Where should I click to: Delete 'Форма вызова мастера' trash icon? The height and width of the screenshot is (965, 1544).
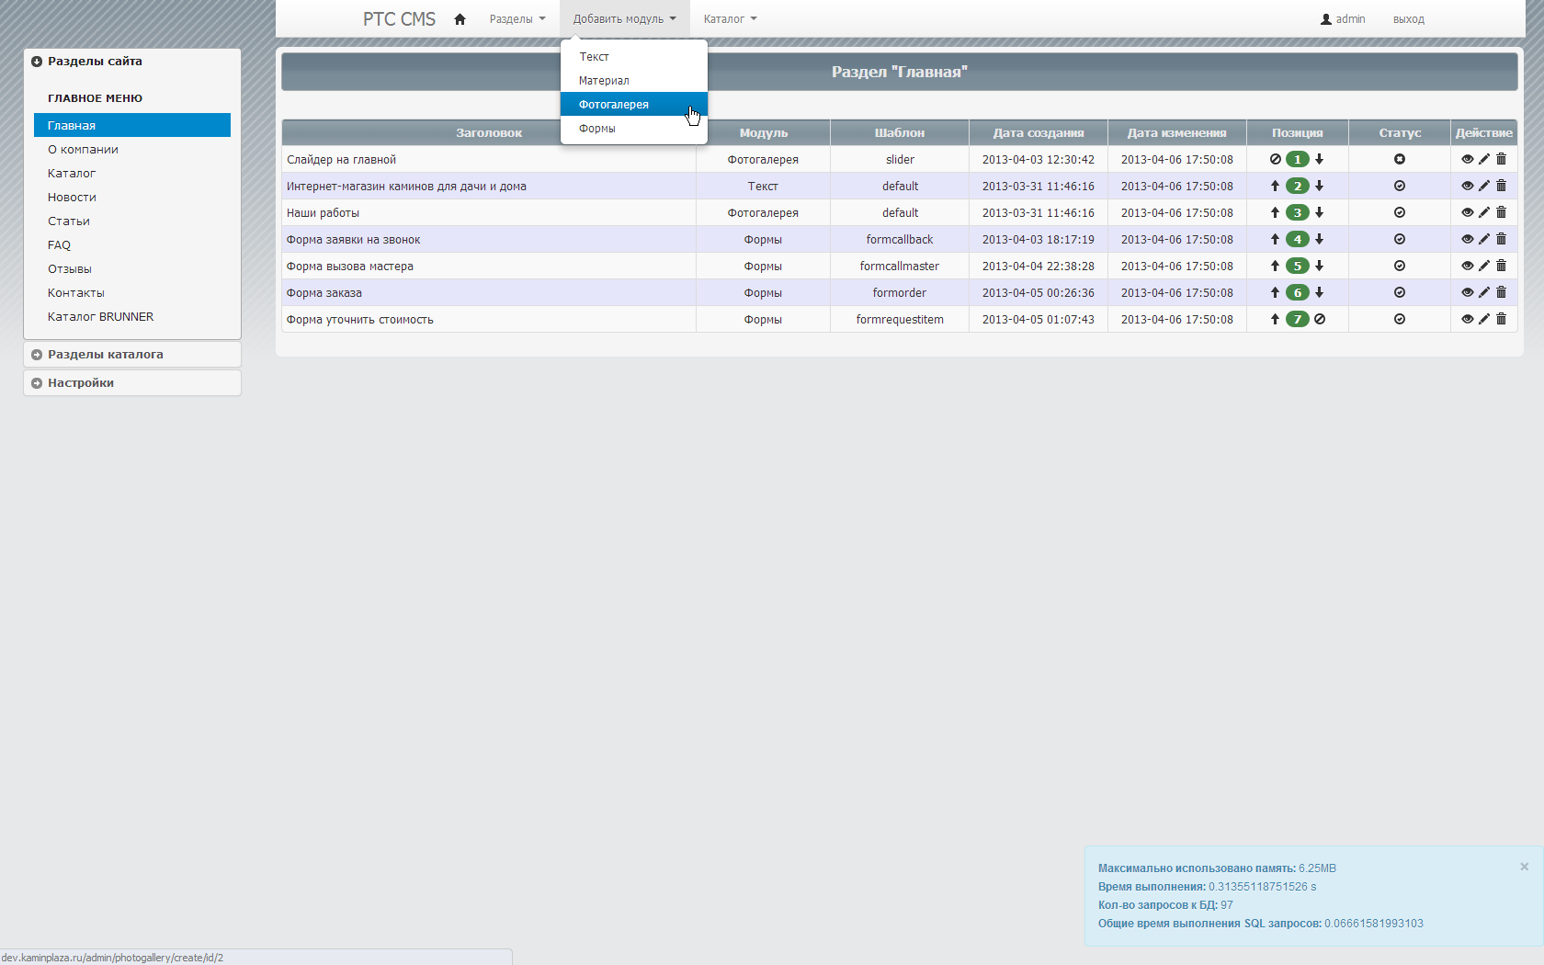pyautogui.click(x=1501, y=266)
